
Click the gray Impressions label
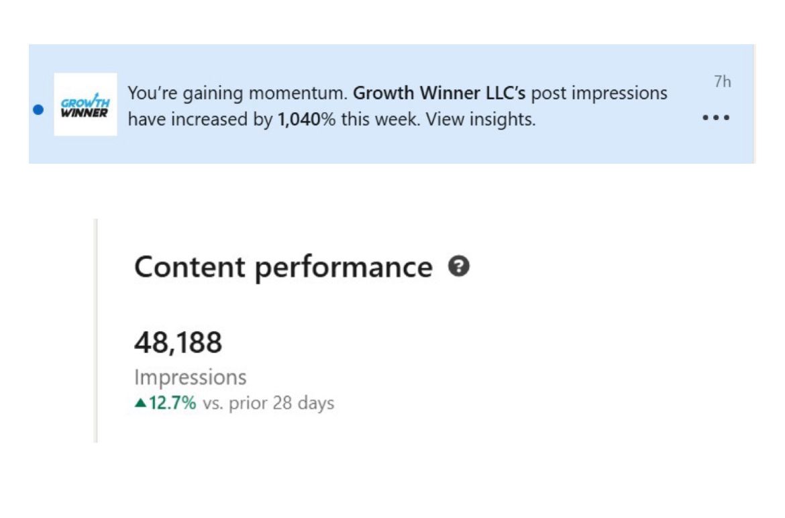pyautogui.click(x=190, y=377)
